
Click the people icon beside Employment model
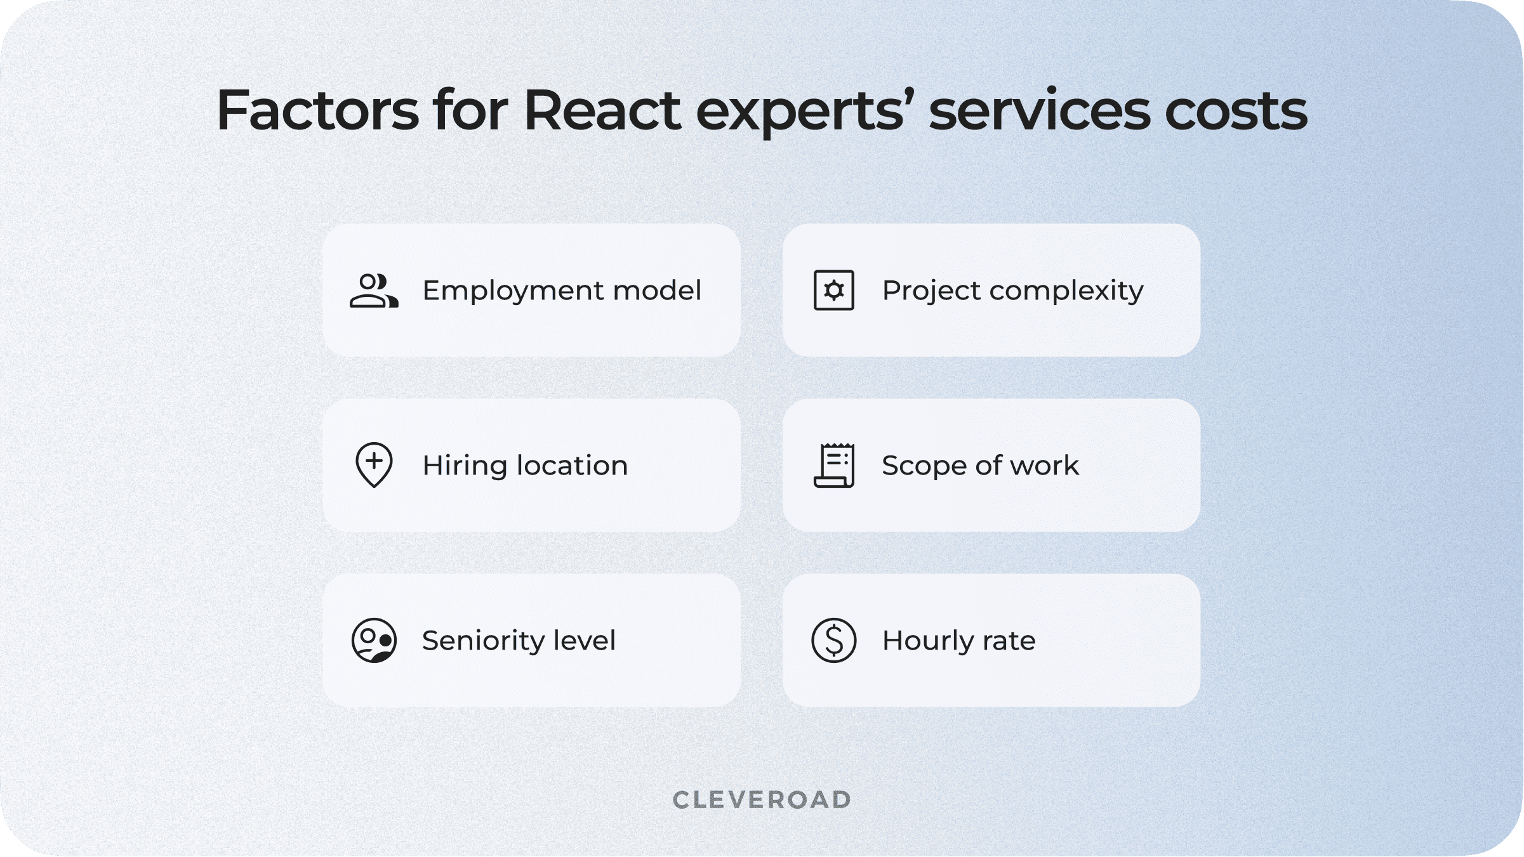click(374, 291)
